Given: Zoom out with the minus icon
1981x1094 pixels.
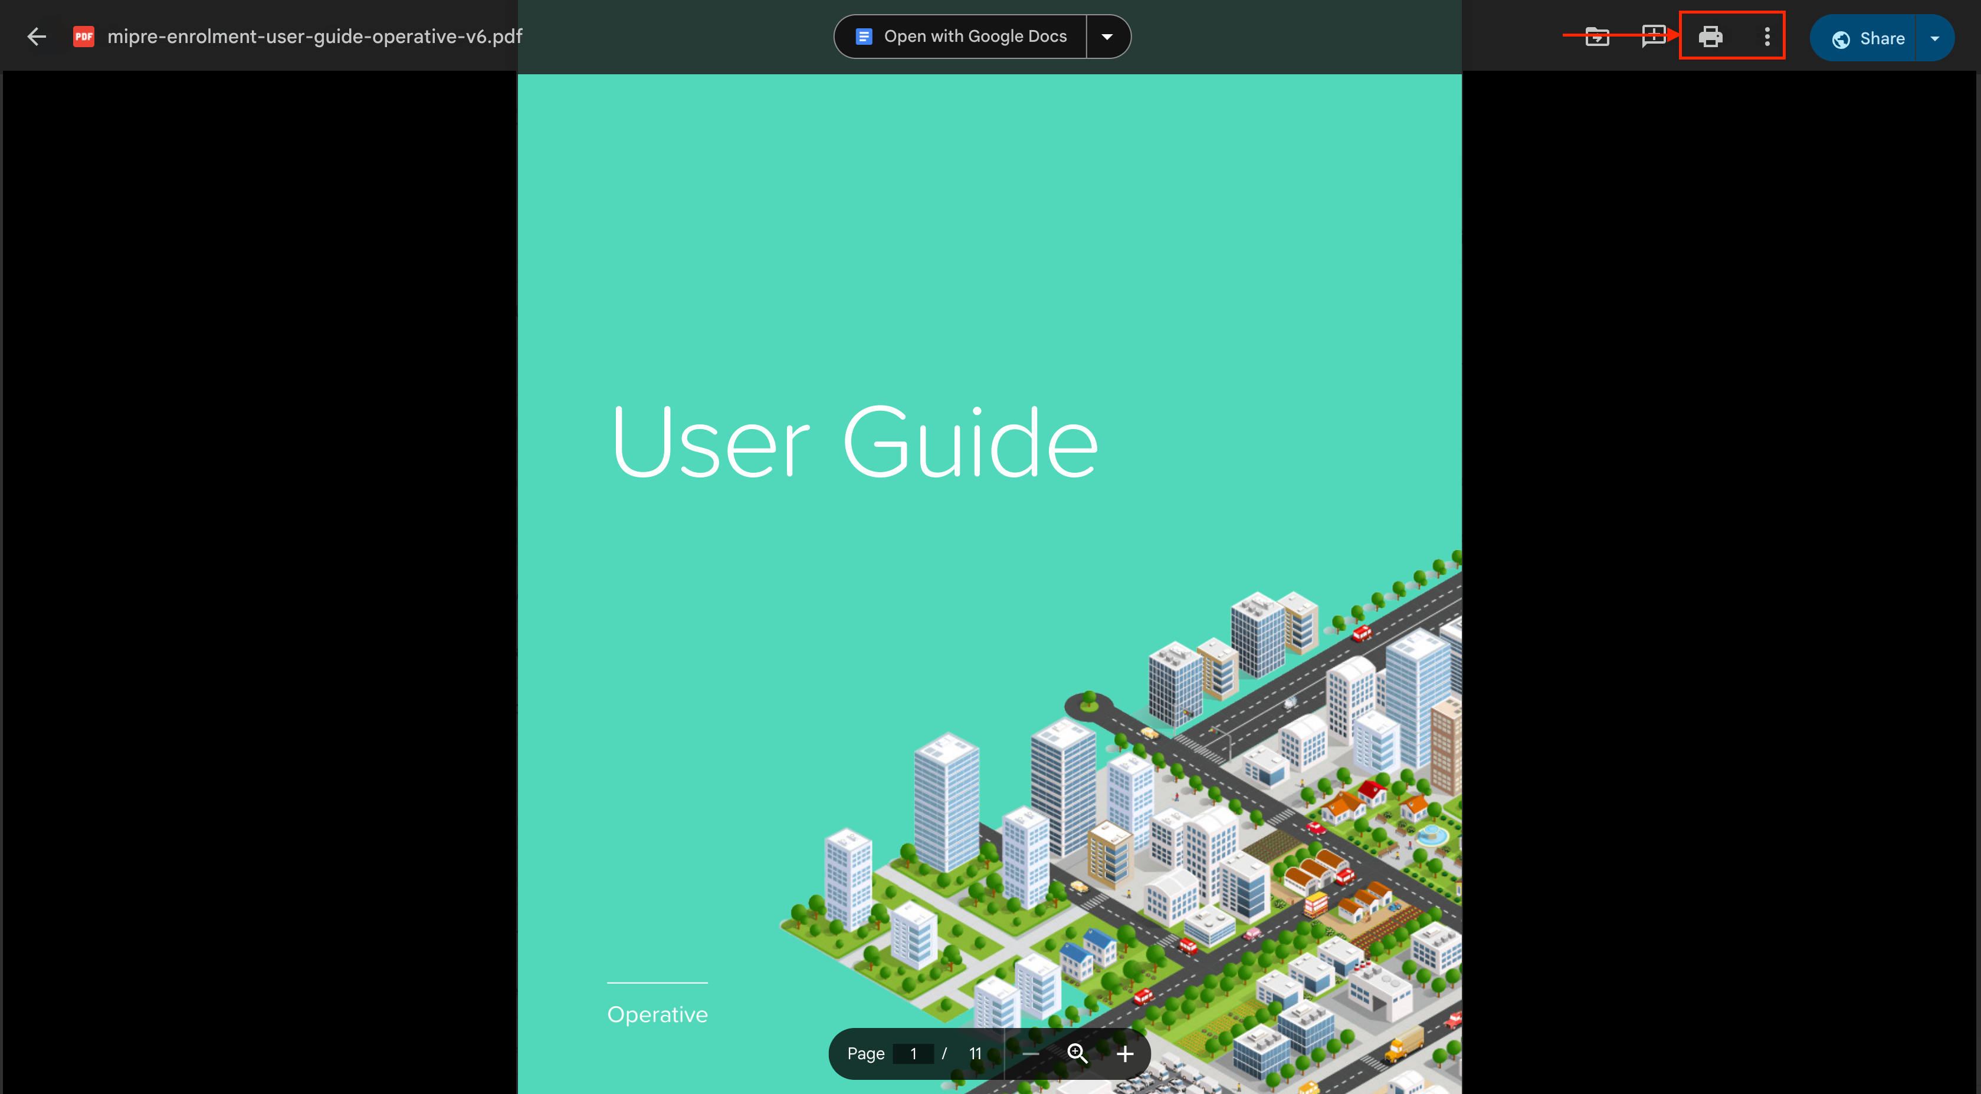Looking at the screenshot, I should 1031,1053.
